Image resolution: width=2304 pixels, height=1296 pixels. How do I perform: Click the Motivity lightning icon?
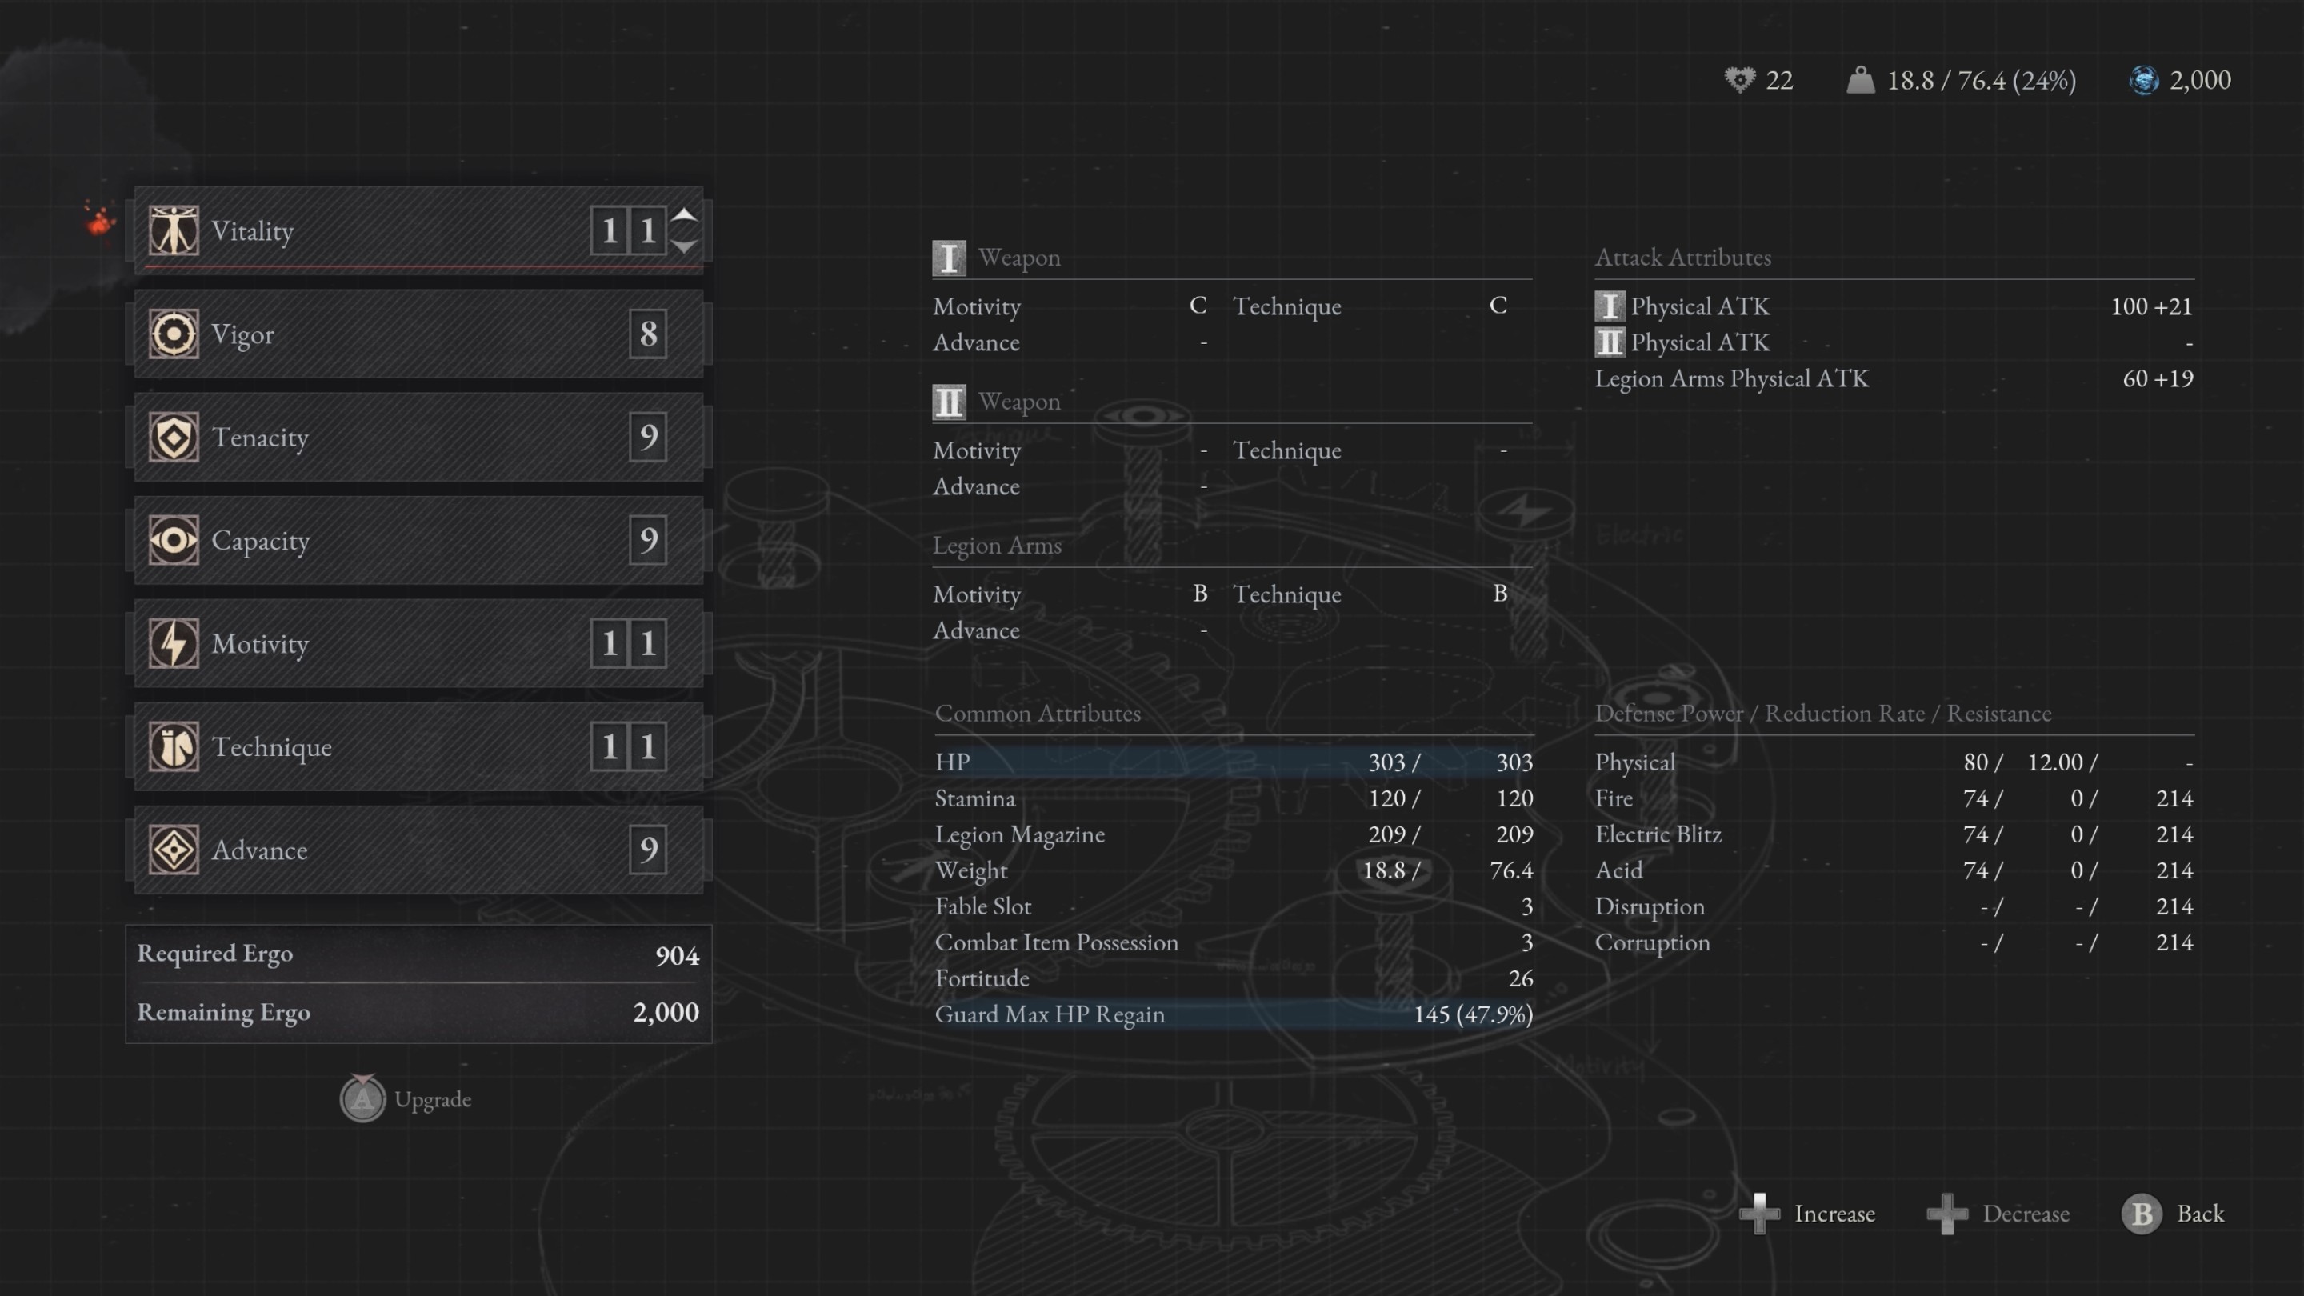pos(174,643)
